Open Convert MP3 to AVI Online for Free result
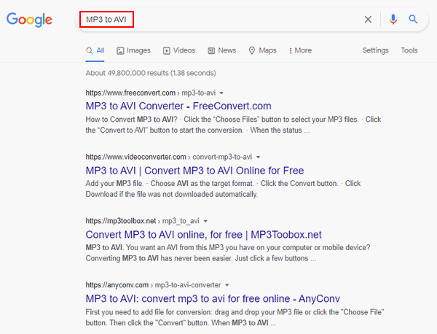Screen dimensions: 437x334 194,171
